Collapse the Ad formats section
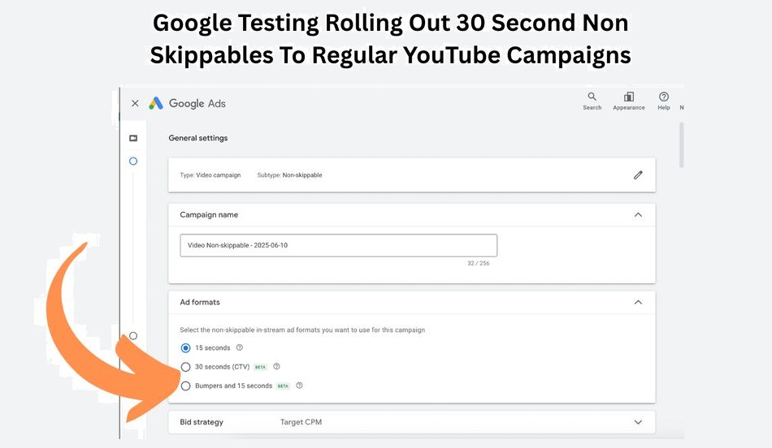The width and height of the screenshot is (772, 448). [638, 303]
